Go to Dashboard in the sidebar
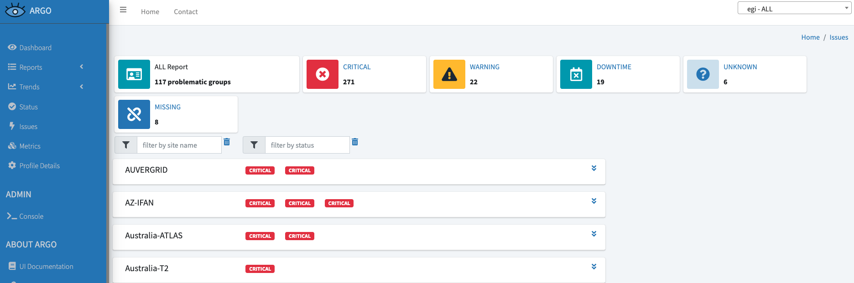 pos(35,47)
